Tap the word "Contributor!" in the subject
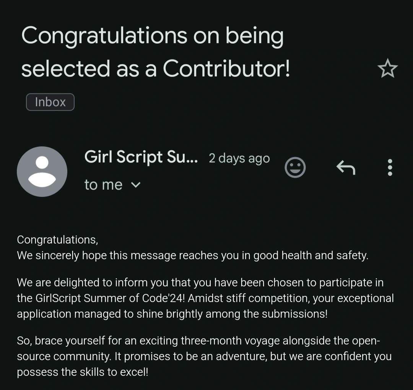 click(x=226, y=69)
